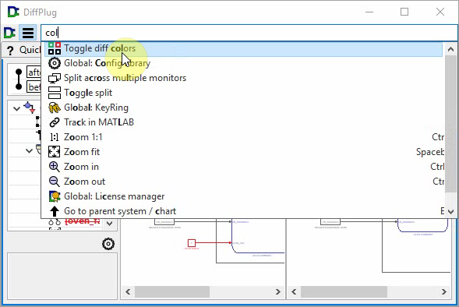Open settings gear below the tree panel
459x307 pixels.
tap(108, 244)
